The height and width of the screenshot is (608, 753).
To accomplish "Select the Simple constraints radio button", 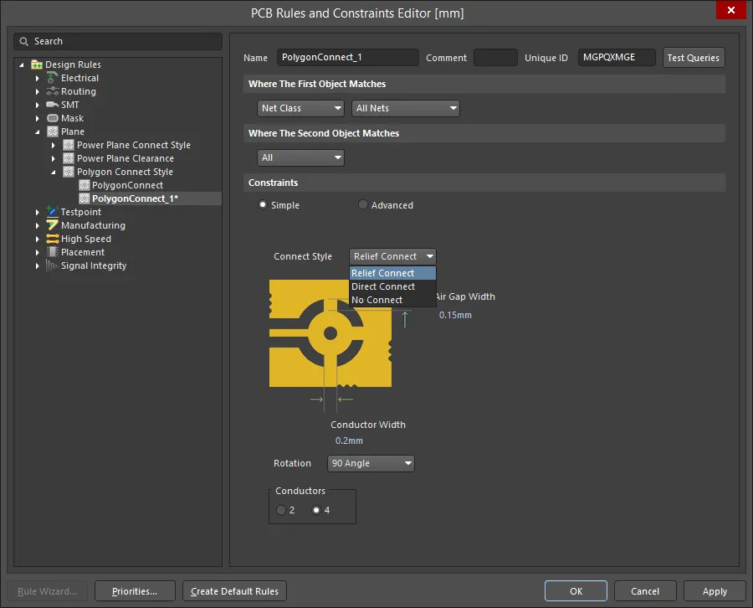I will [x=263, y=204].
